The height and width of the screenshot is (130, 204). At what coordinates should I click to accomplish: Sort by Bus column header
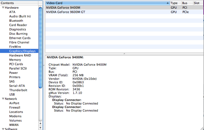point(187,3)
